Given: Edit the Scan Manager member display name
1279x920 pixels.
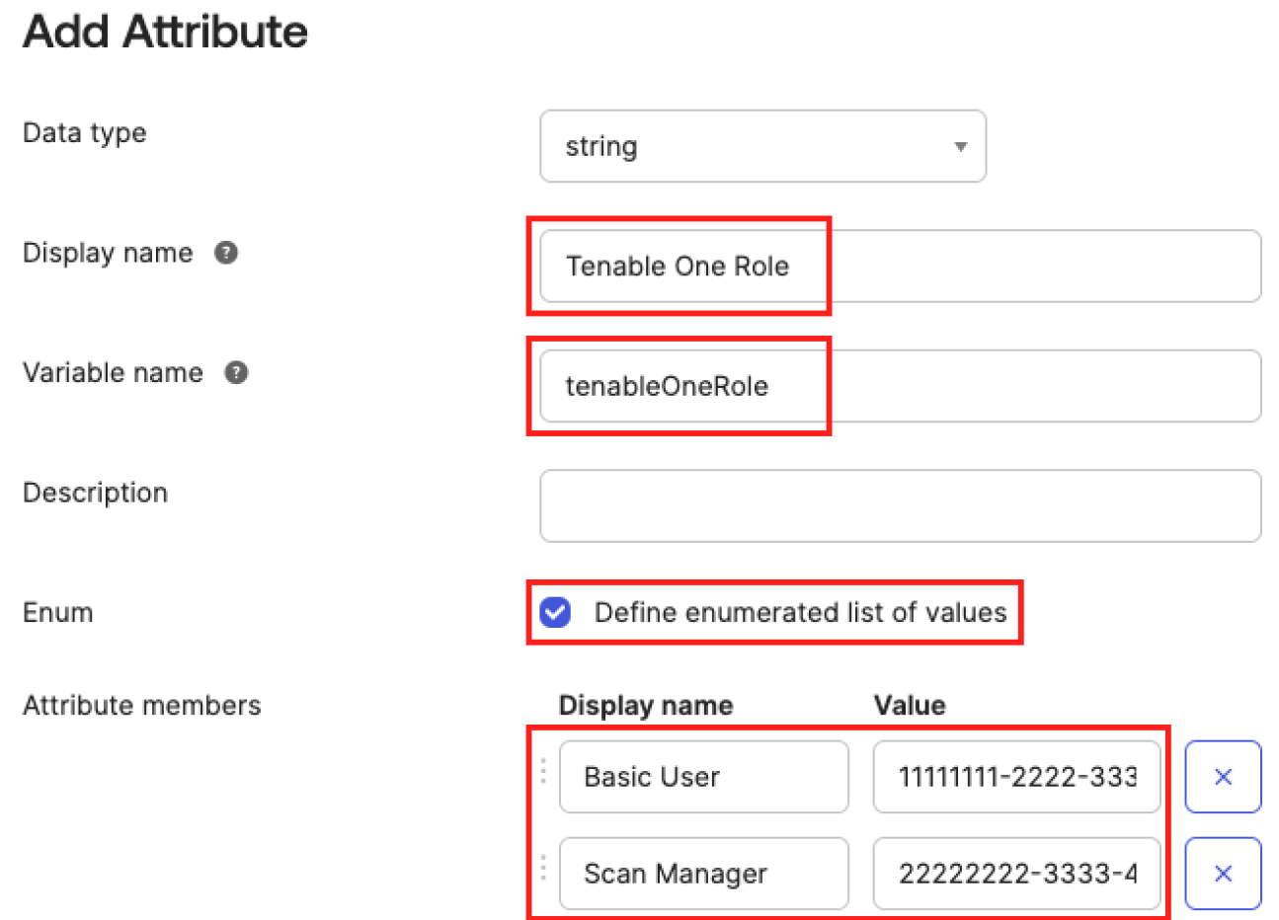Looking at the screenshot, I should [x=703, y=874].
